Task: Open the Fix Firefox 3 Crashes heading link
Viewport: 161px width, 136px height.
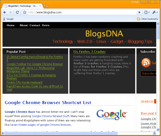Action: coord(89,52)
